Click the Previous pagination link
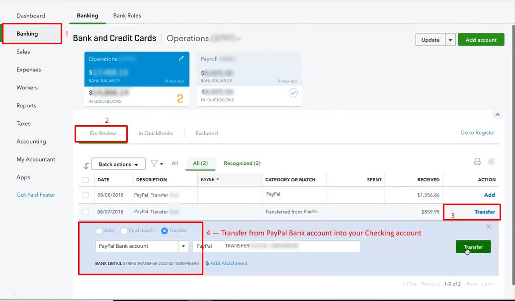The width and height of the screenshot is (515, 301). pos(430,284)
